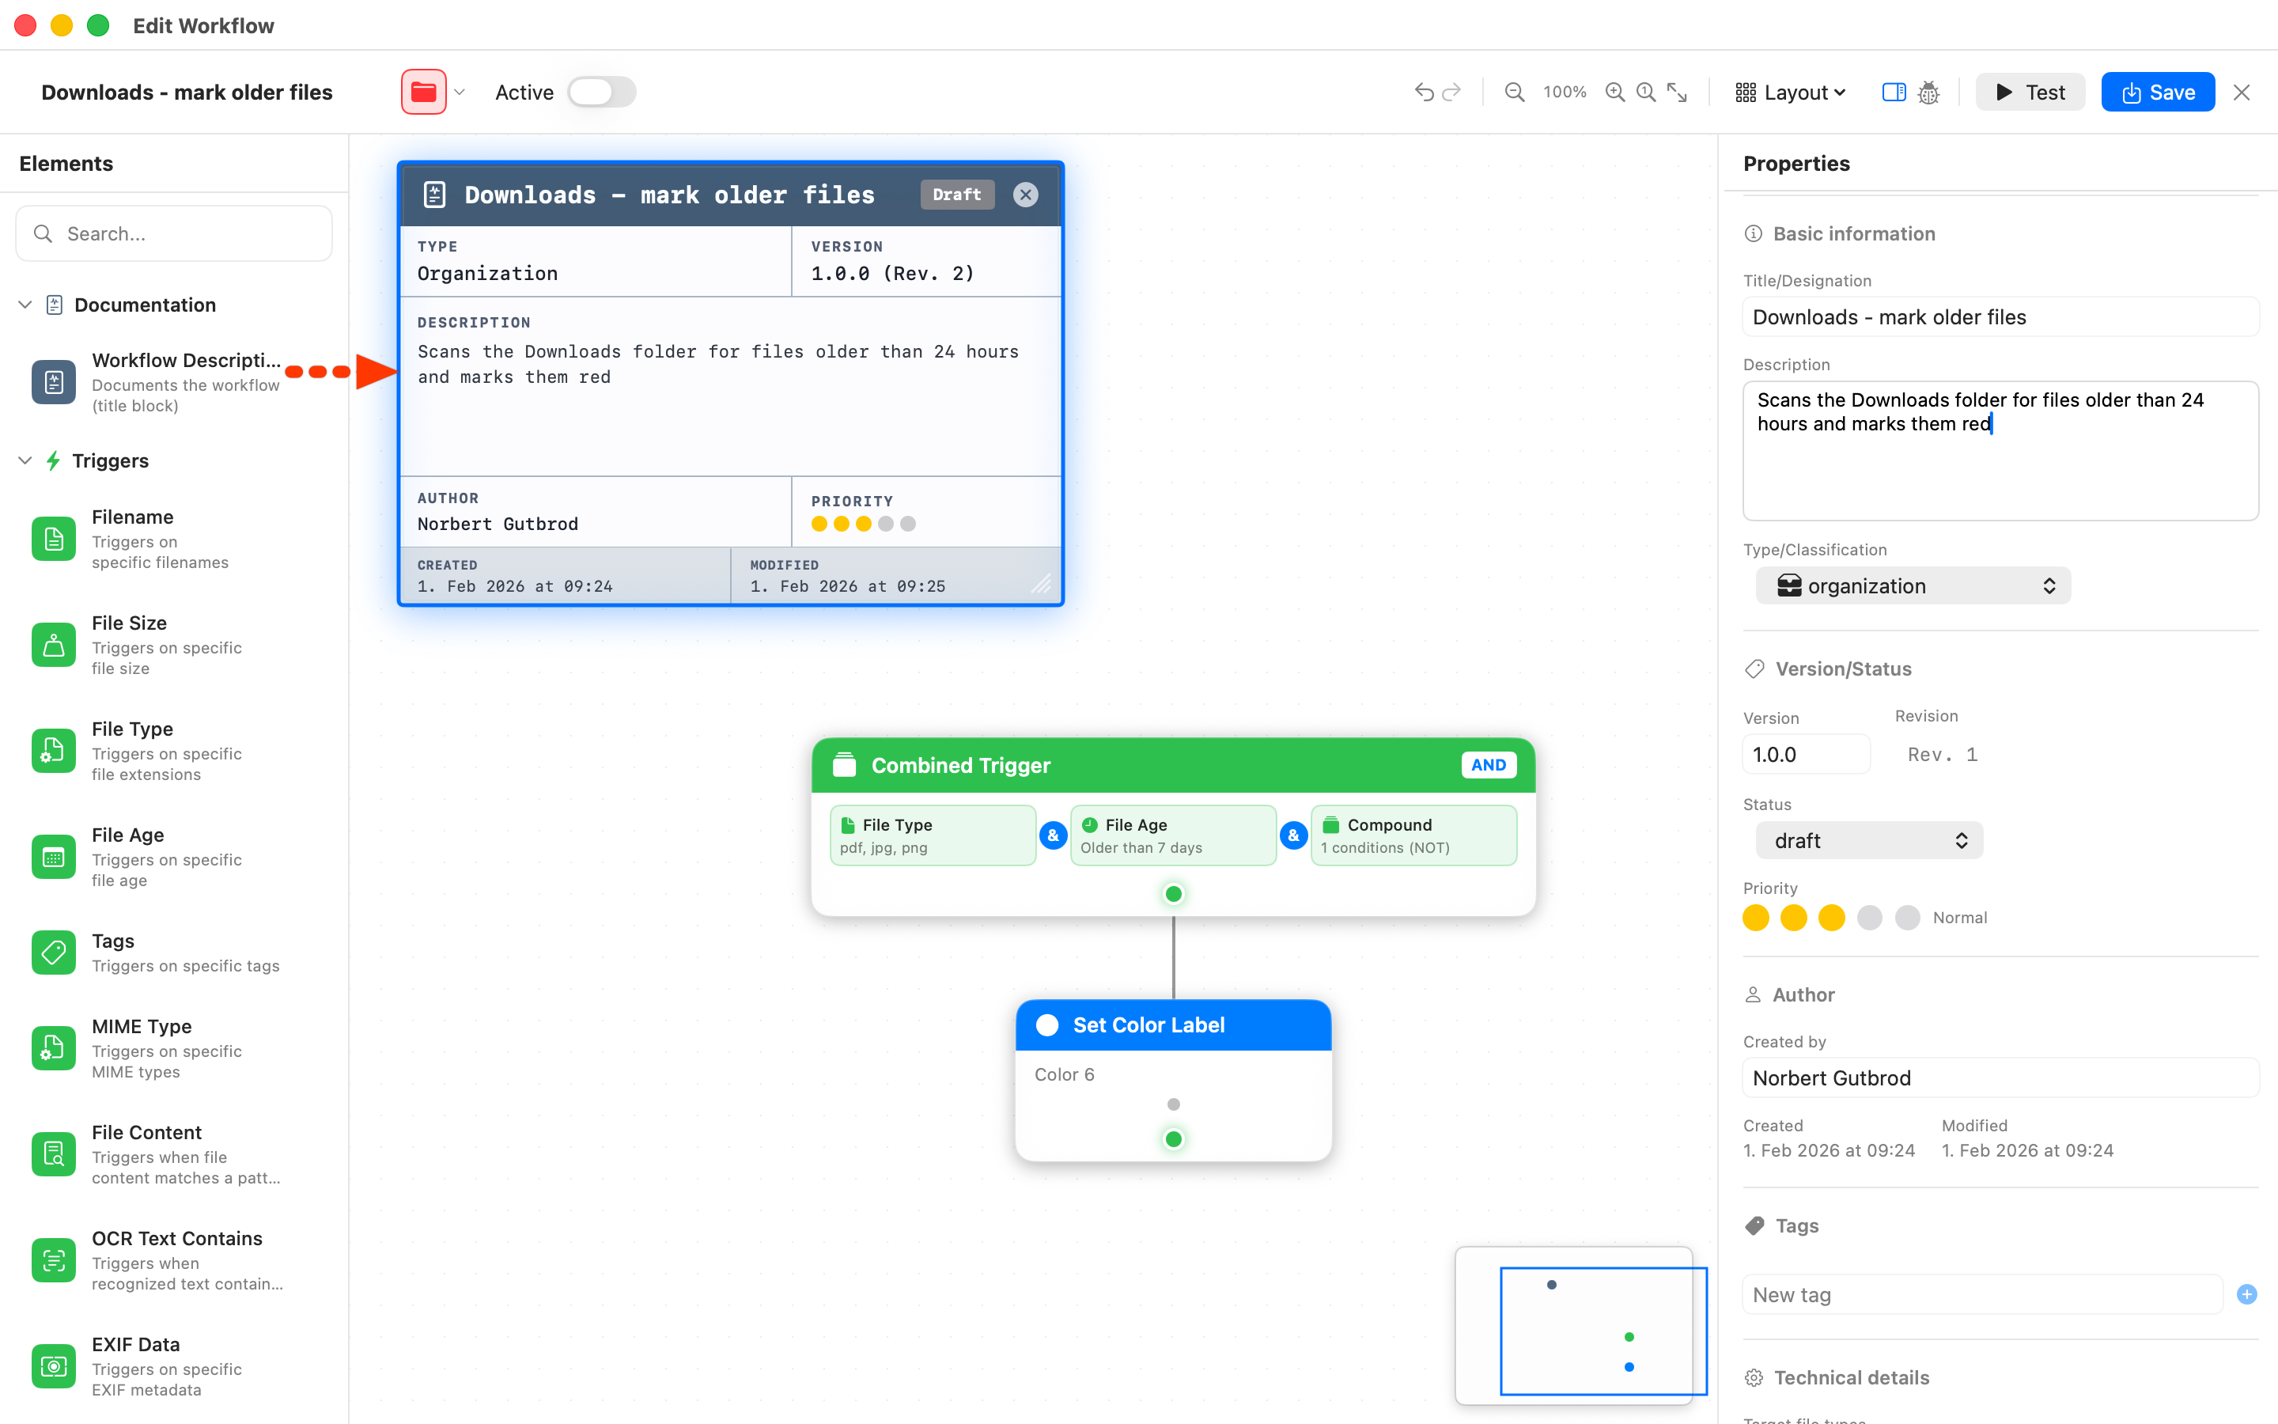
Task: Open the draft Status dropdown
Action: pyautogui.click(x=1868, y=840)
